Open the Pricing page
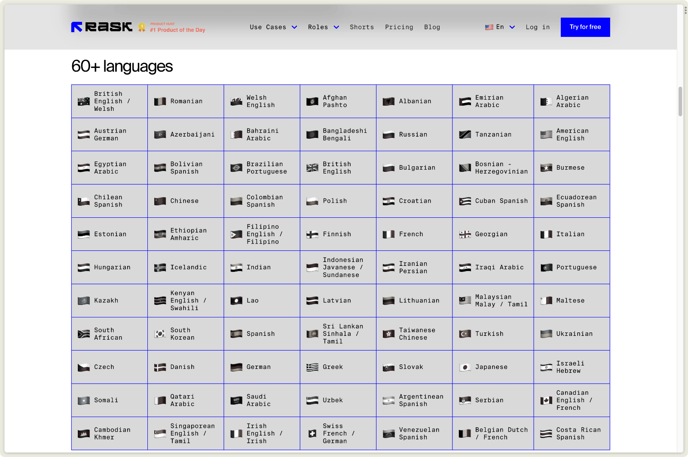The height and width of the screenshot is (457, 688). pyautogui.click(x=399, y=27)
